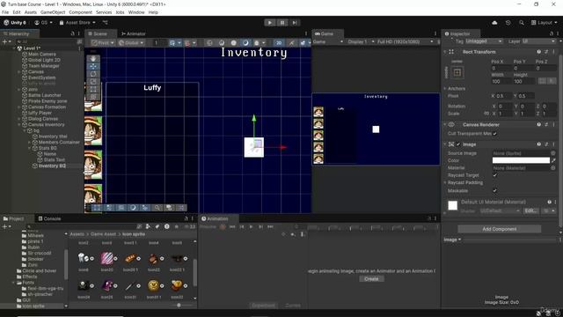The image size is (563, 317).
Task: Click Source Image object picker circle
Action: [x=553, y=153]
